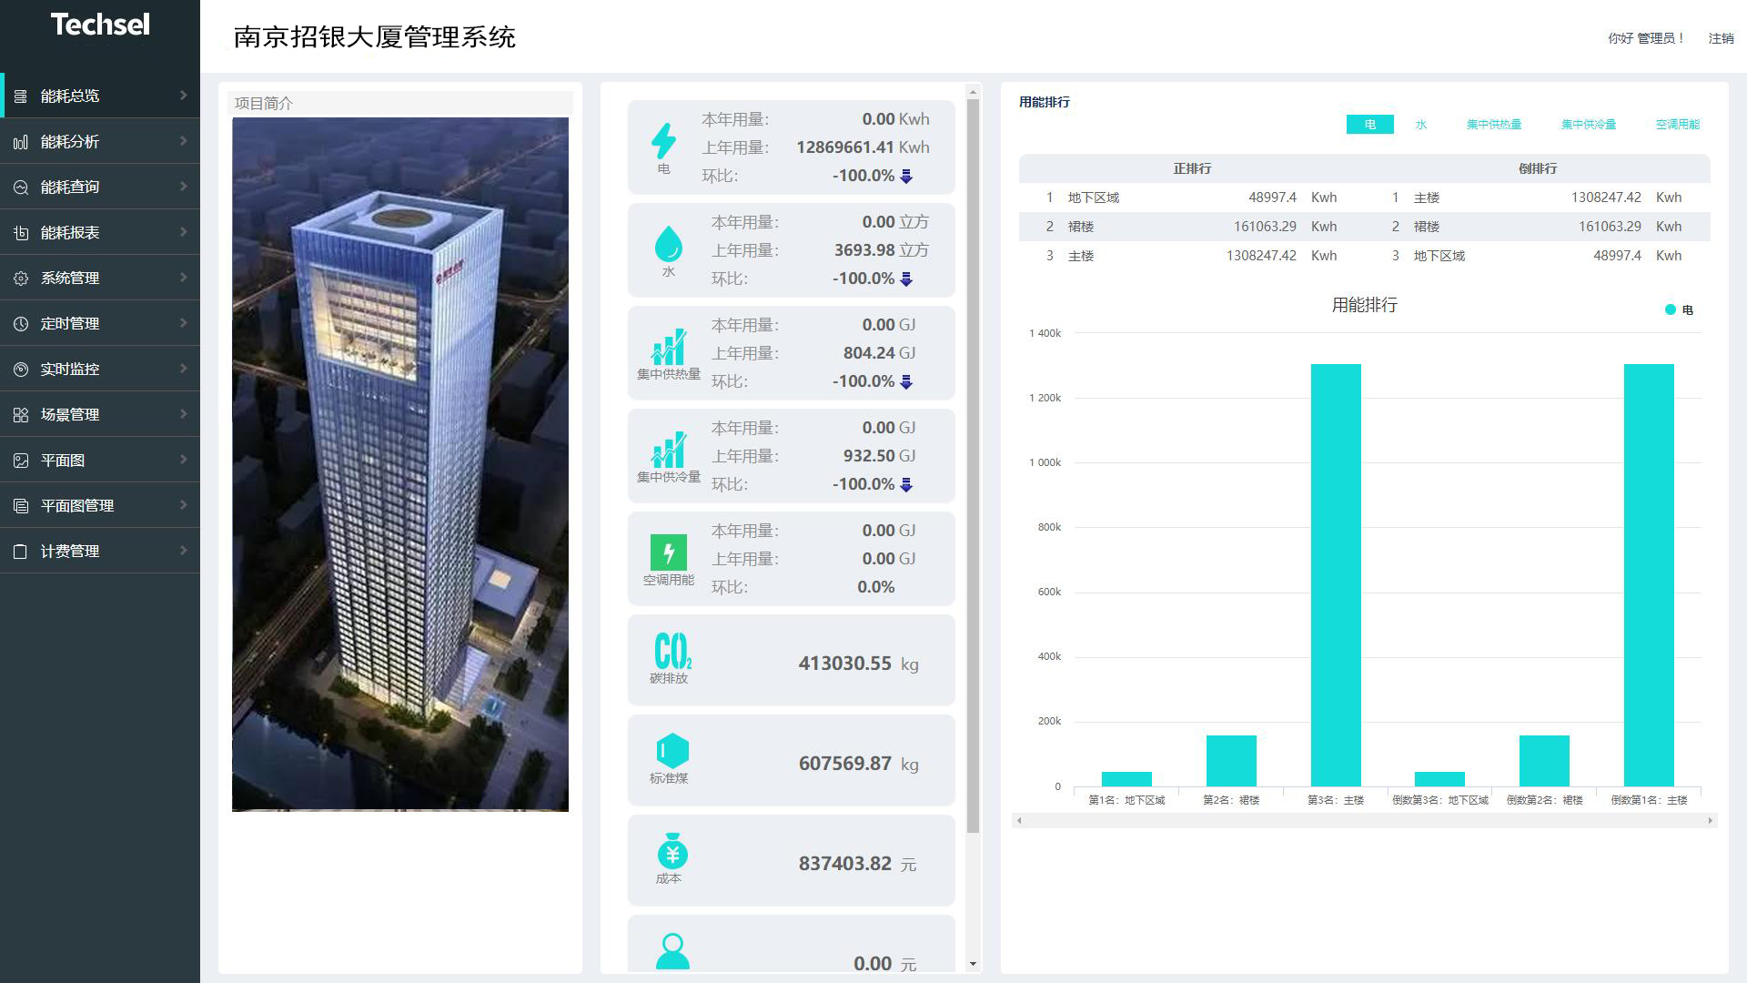Image resolution: width=1747 pixels, height=983 pixels.
Task: Click the 注销 logout link
Action: pyautogui.click(x=1721, y=38)
